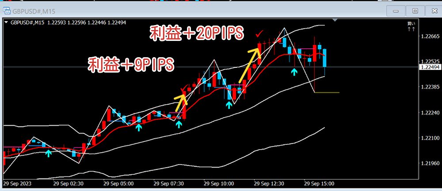Click price scale value 1.21960
442x191 pixels.
[430, 164]
